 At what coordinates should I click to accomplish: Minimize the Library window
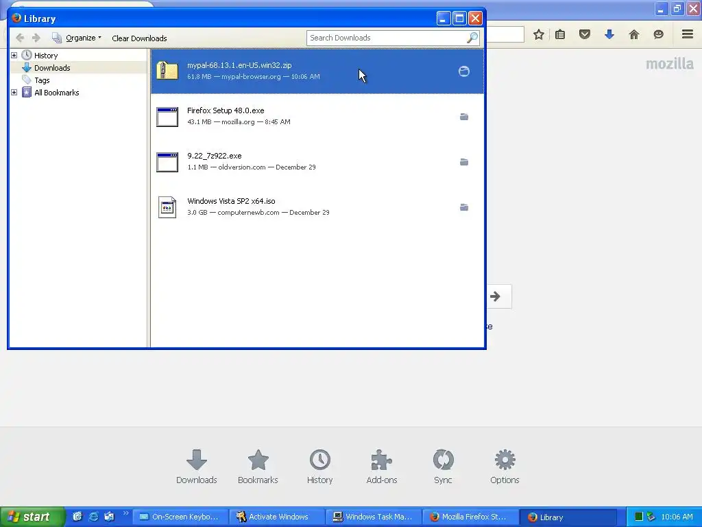click(x=444, y=19)
